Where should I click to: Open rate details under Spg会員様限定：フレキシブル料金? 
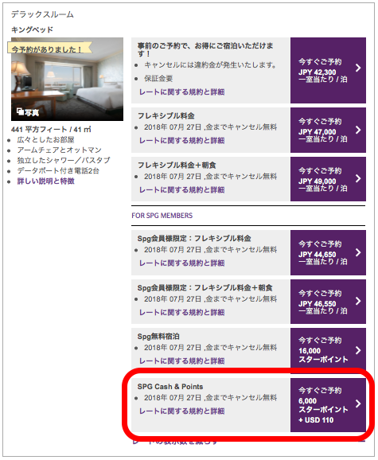point(181,263)
